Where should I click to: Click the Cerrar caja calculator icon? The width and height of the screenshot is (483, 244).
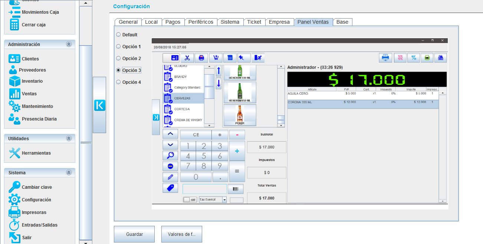point(14,24)
